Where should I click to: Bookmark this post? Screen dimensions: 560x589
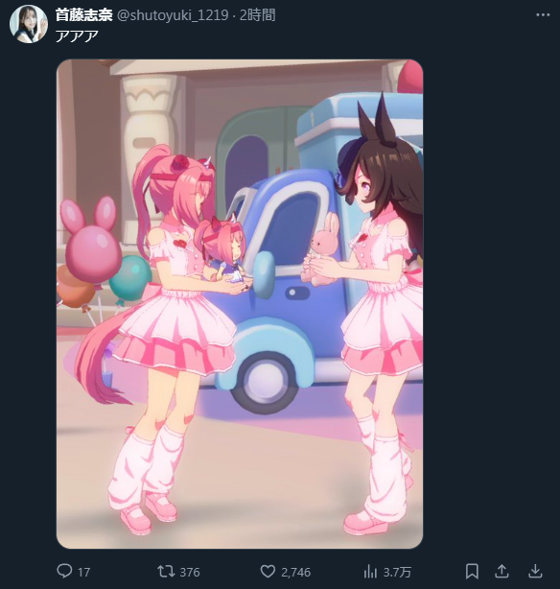472,572
